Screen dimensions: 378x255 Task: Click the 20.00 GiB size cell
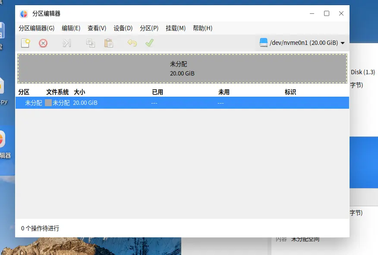(85, 103)
